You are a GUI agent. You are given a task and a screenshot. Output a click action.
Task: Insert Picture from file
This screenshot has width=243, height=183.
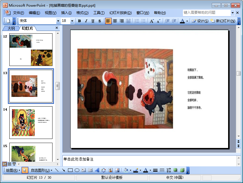click(x=117, y=170)
